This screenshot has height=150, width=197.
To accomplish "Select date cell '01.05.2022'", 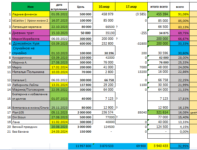I will (59, 14).
